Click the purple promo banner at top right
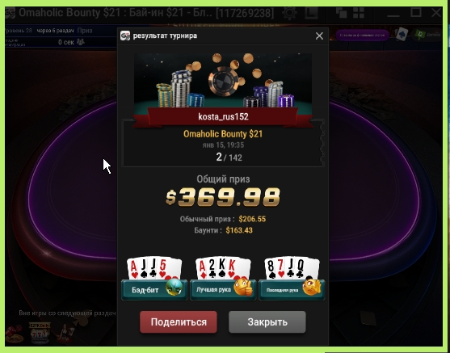Image resolution: width=450 pixels, height=353 pixels. 363,35
